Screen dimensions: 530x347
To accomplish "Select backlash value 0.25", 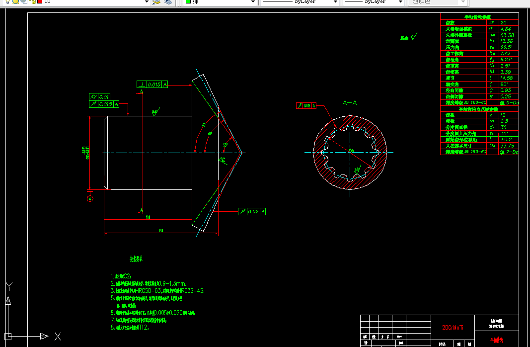I will 505,96.
